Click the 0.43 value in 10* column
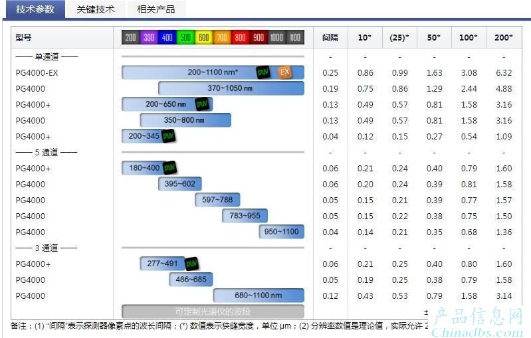Viewport: 531px width, 338px height. [x=365, y=296]
